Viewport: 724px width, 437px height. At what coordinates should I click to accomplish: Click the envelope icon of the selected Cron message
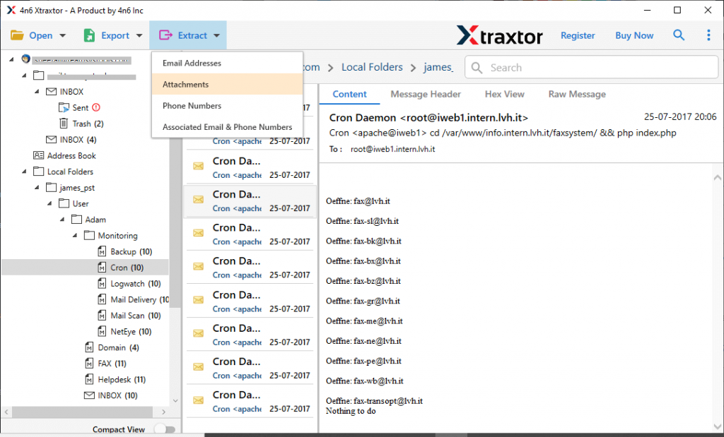[198, 200]
